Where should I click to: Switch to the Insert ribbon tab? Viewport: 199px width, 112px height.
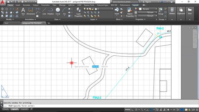tap(18, 5)
